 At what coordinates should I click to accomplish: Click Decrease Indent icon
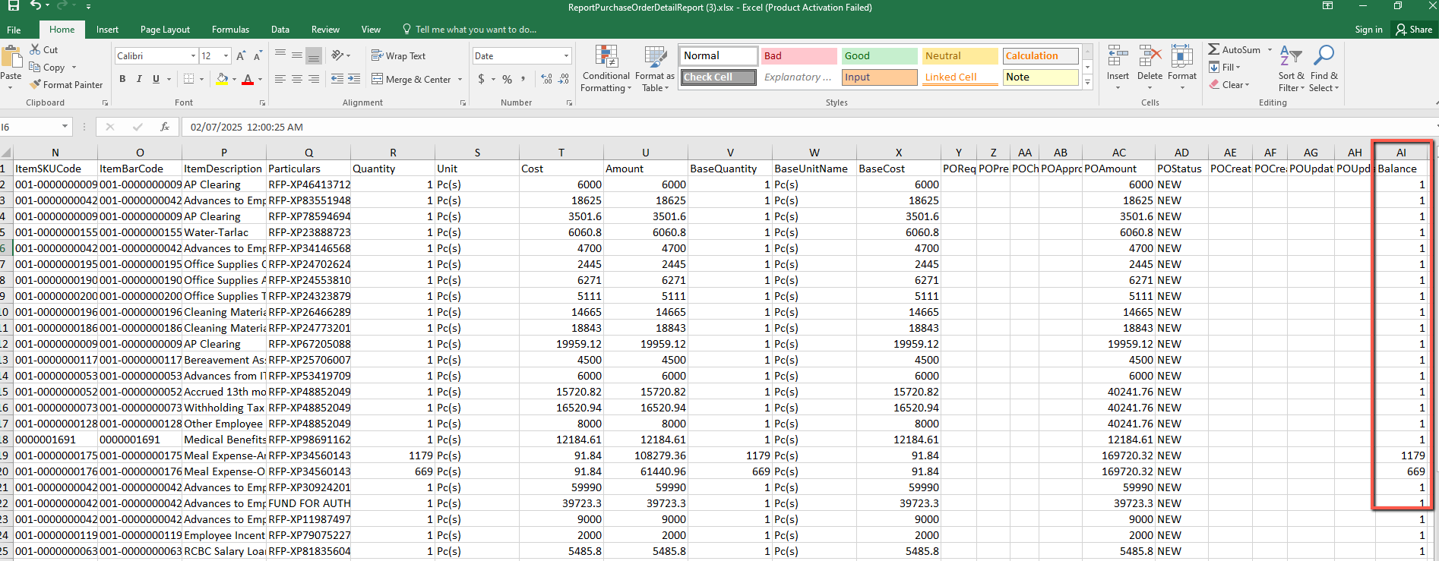point(337,79)
